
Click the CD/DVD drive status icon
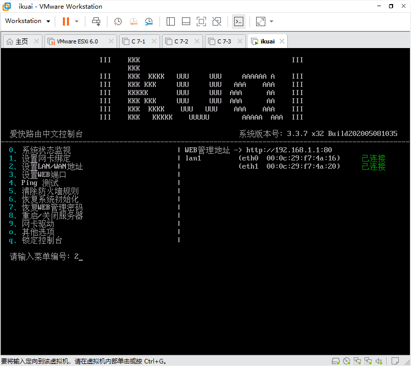click(347, 361)
